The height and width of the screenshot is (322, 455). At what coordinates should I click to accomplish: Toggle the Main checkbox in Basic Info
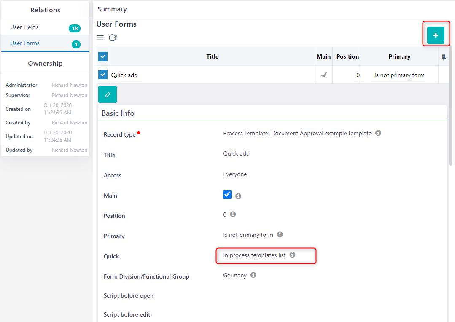(227, 194)
